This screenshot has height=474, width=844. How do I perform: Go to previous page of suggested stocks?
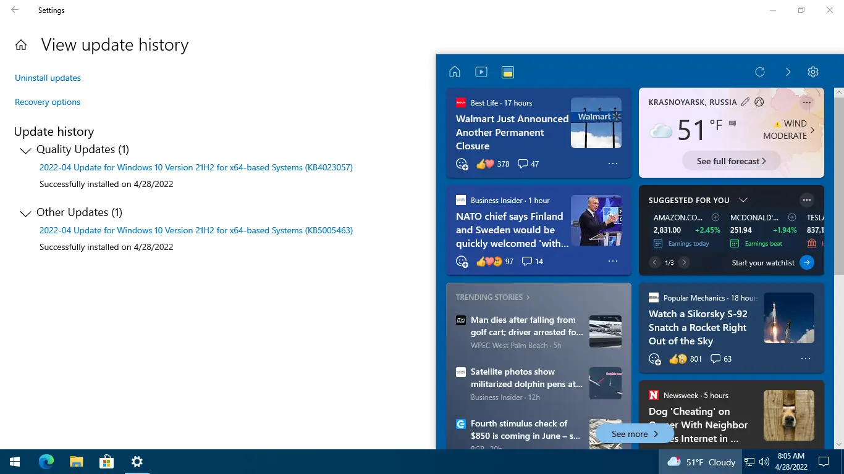click(x=655, y=262)
